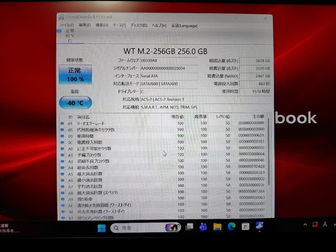336x252 pixels.
Task: Click the firmware field U0330A0
Action: [x=169, y=61]
